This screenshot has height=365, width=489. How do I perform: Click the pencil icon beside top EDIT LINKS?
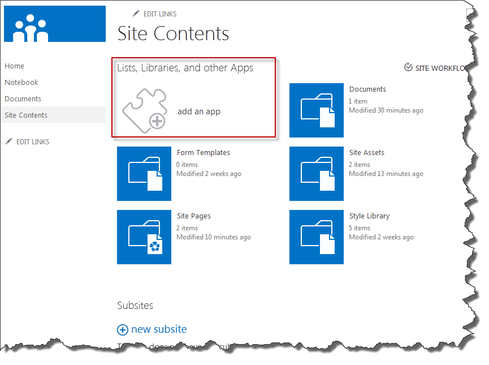(x=136, y=14)
